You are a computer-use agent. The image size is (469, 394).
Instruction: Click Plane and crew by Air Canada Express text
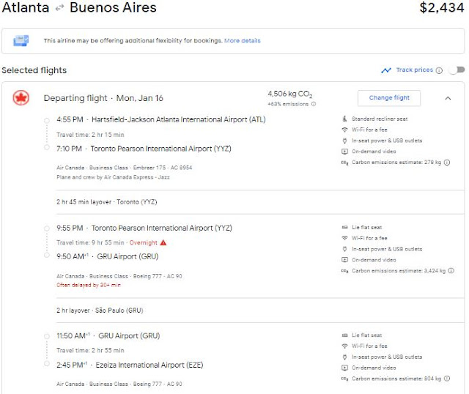[x=113, y=177]
